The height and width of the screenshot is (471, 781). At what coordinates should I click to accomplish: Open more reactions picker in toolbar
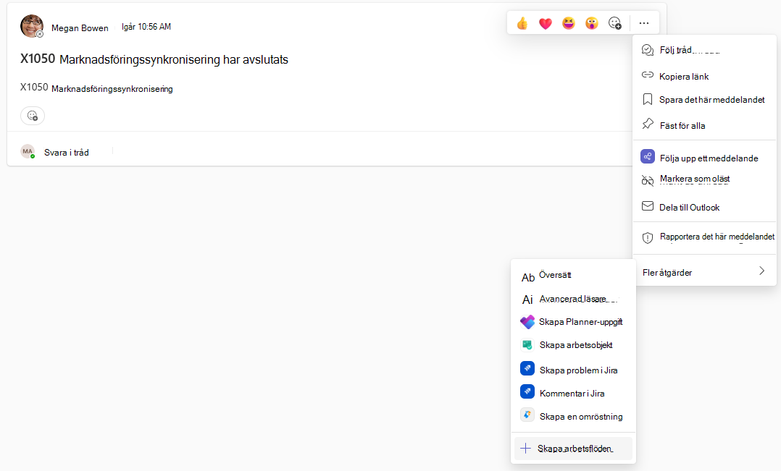614,23
